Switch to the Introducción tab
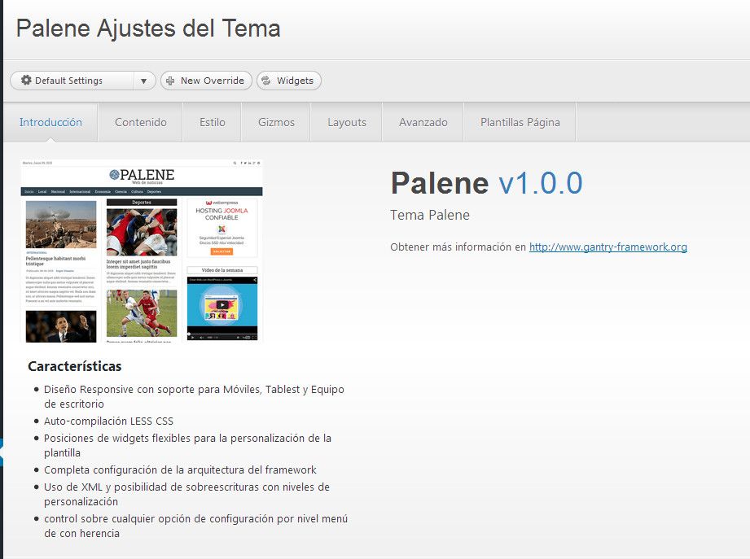This screenshot has height=559, width=750. pyautogui.click(x=50, y=122)
